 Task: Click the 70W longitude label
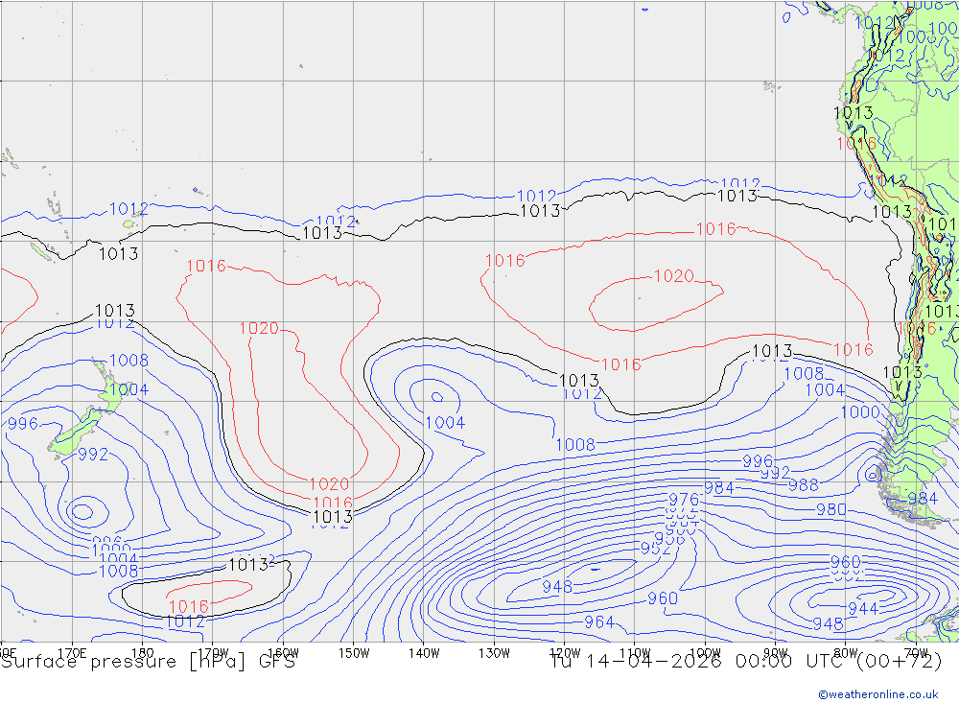916,653
